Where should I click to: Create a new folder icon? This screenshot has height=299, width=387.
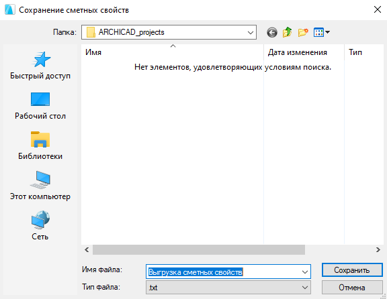coord(303,32)
